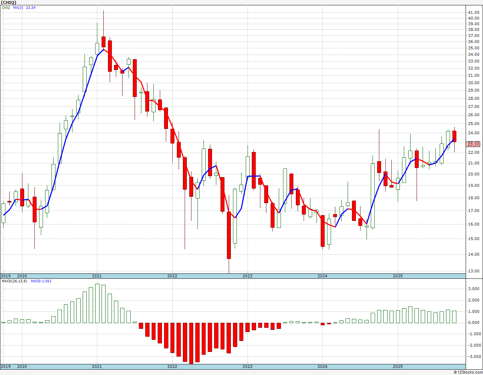Click the MACD(26,12,9) indicator label
Screen dimensions: 483x375
click(x=14, y=281)
